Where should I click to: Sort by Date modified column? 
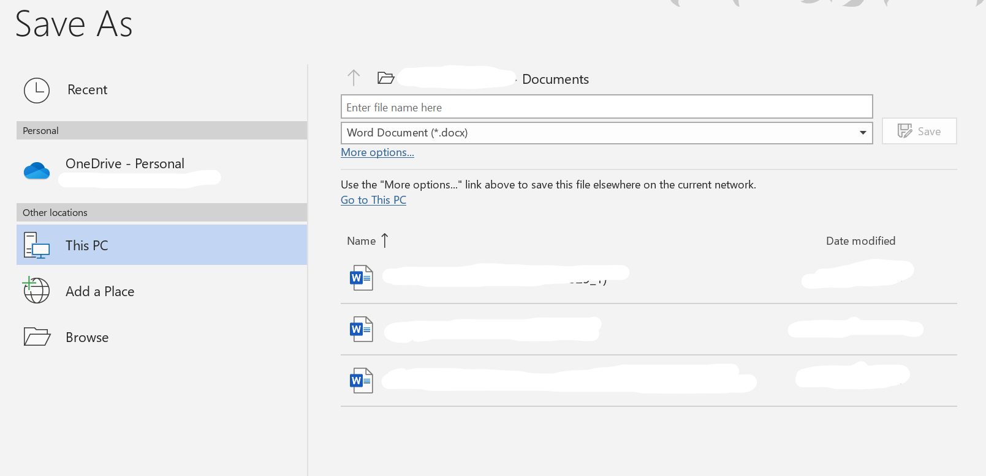860,241
